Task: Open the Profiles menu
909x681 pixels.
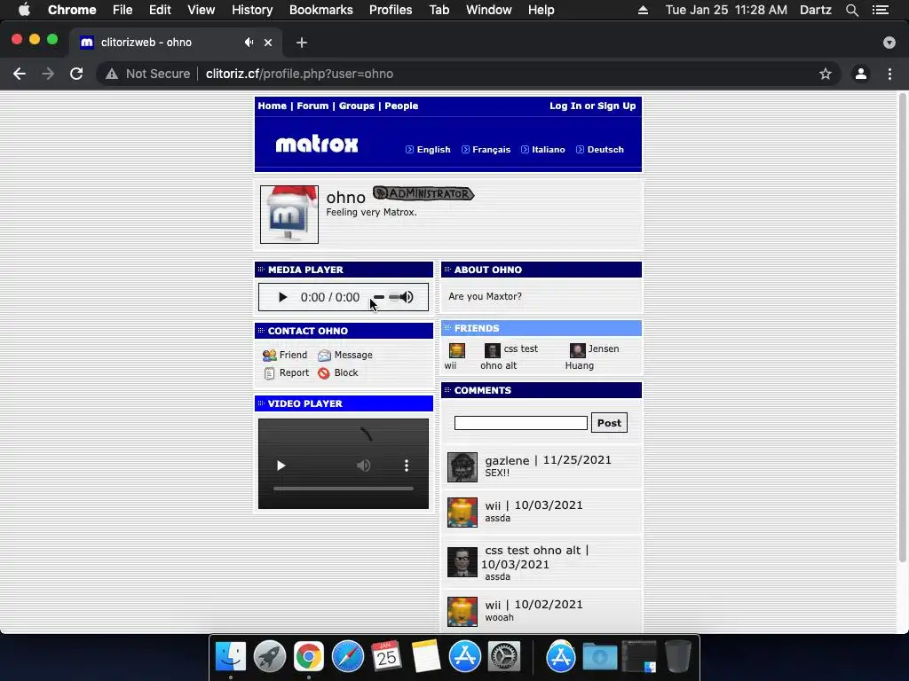Action: point(391,10)
